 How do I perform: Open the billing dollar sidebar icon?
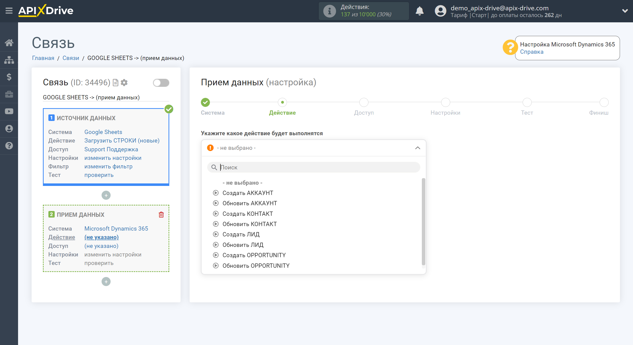pyautogui.click(x=9, y=77)
